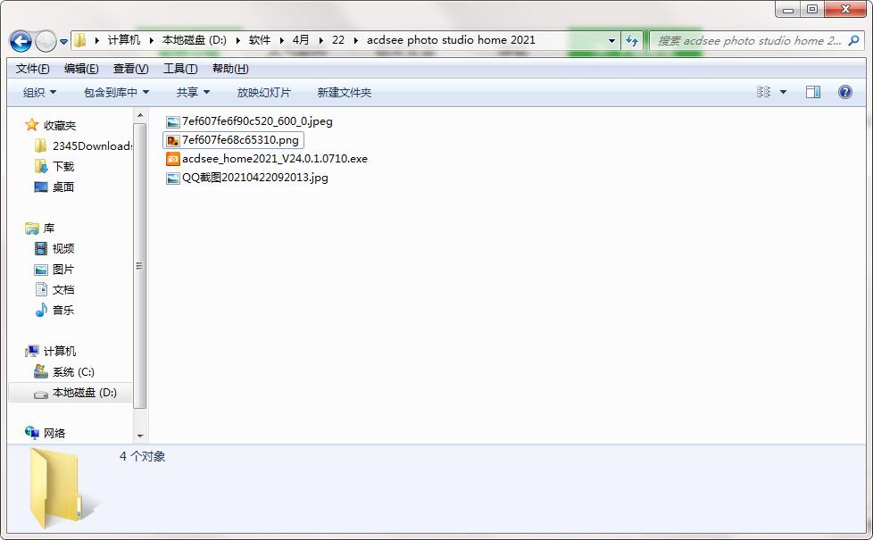This screenshot has width=873, height=540.
Task: Click the Forward navigation arrow
Action: coord(46,41)
